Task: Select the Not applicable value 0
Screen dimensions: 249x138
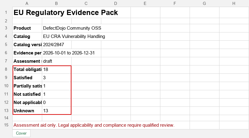Action: point(57,103)
